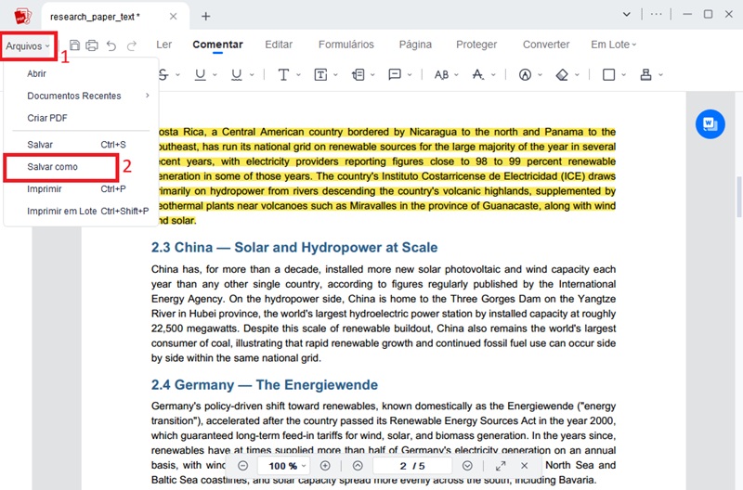Open the strikethrough tool dropdown arrow

click(177, 75)
